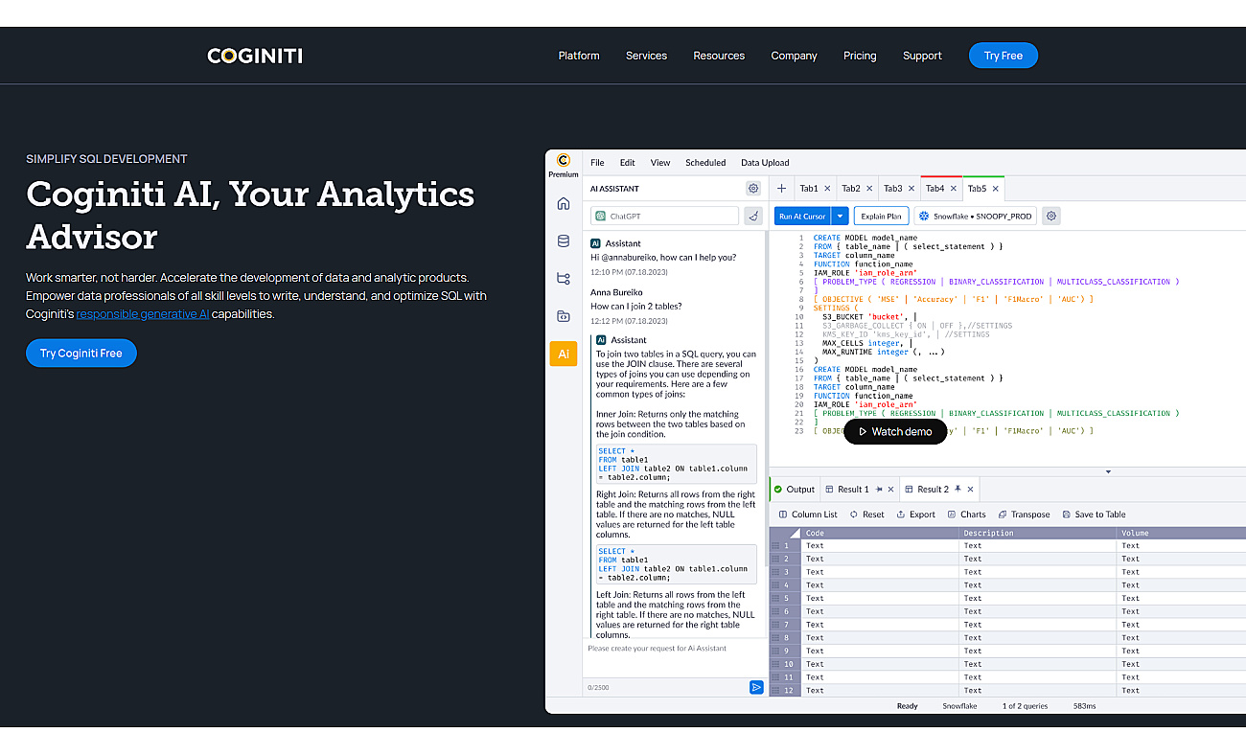Image resolution: width=1246 pixels, height=755 pixels.
Task: Click Transpose in the results toolbar
Action: pos(1024,515)
